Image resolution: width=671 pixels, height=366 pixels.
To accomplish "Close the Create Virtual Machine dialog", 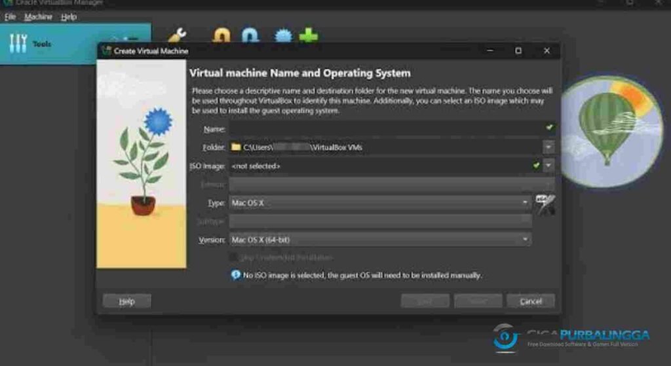I will (546, 50).
